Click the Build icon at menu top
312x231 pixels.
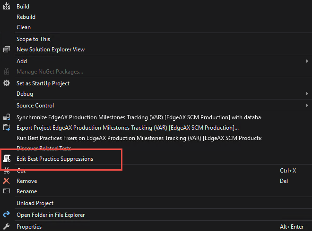click(7, 7)
